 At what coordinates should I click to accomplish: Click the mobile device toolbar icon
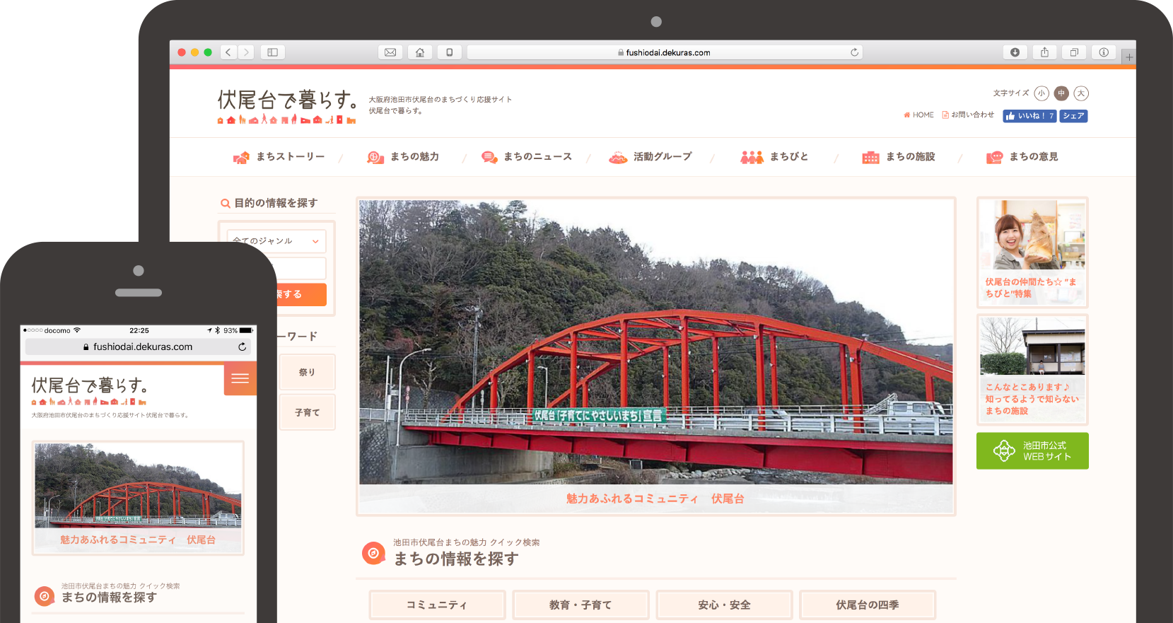click(x=450, y=52)
